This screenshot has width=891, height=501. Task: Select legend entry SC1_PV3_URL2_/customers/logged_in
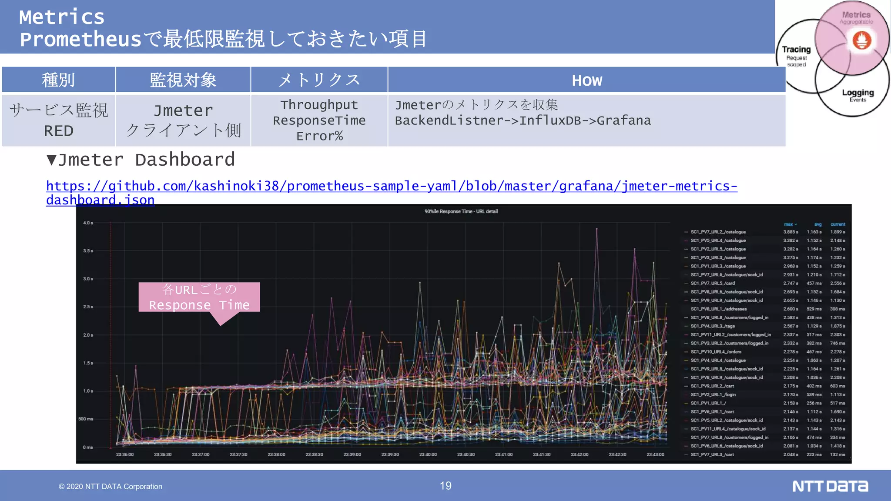730,343
